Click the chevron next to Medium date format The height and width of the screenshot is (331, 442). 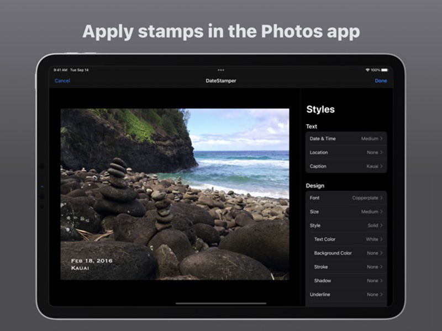(x=381, y=138)
